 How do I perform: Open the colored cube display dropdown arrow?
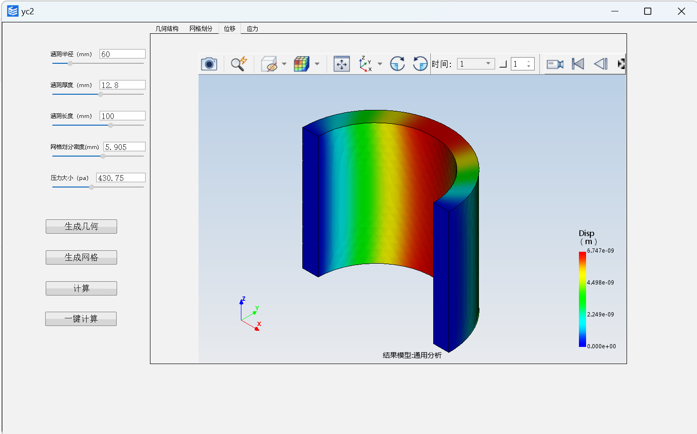tap(317, 64)
